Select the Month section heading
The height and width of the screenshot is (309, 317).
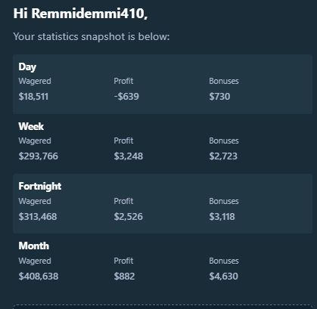[34, 246]
